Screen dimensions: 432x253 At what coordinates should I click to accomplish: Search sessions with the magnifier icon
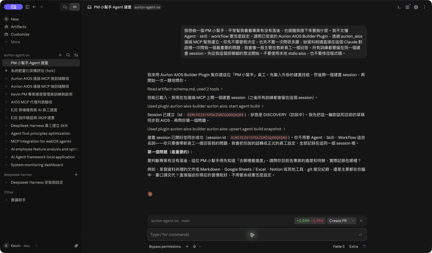point(68,55)
